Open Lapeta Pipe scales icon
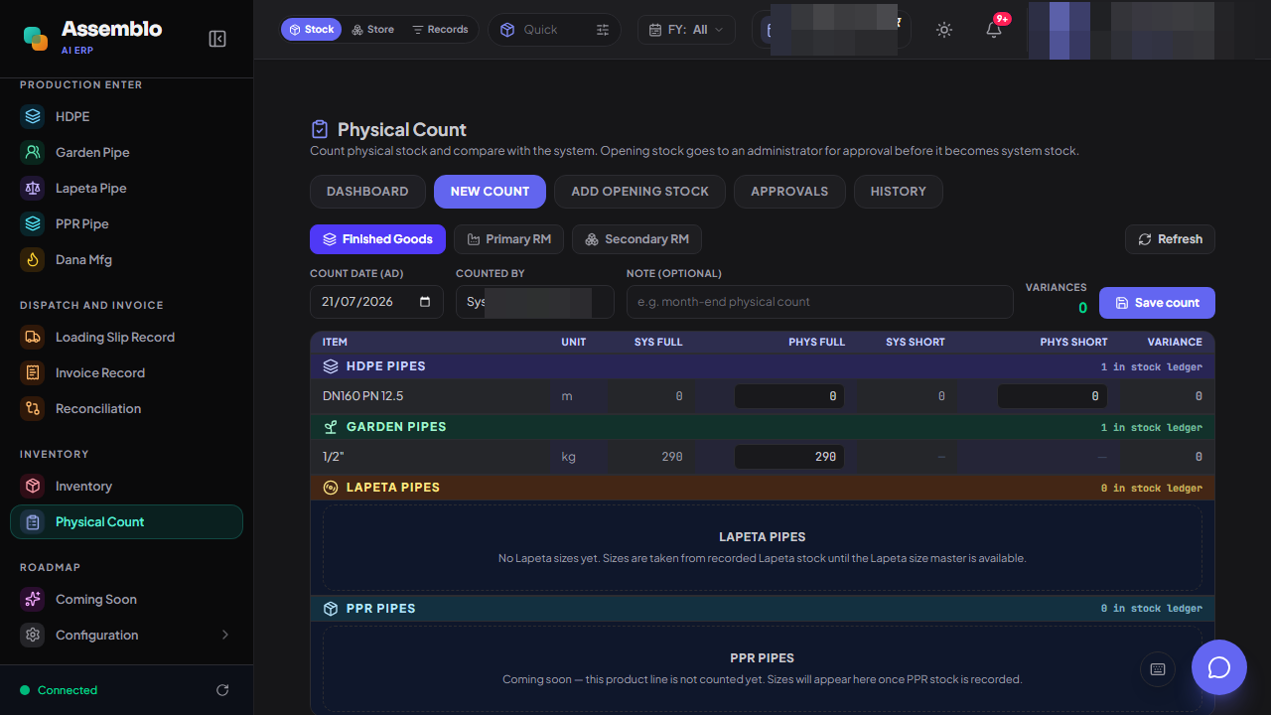 pos(33,188)
